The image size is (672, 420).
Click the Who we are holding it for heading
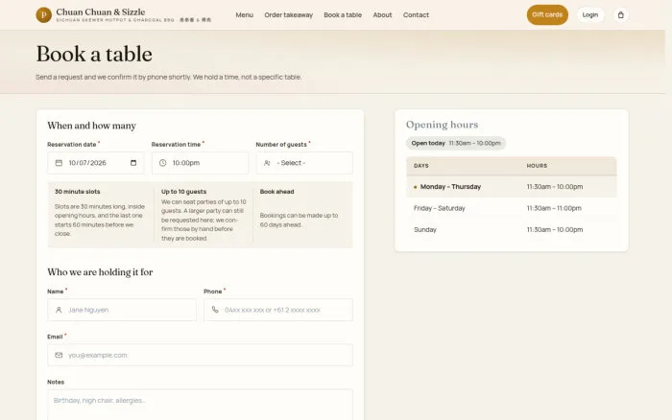100,272
